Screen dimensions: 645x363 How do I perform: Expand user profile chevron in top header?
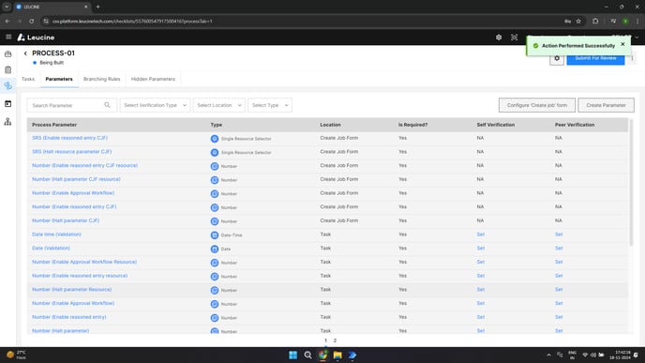(637, 38)
